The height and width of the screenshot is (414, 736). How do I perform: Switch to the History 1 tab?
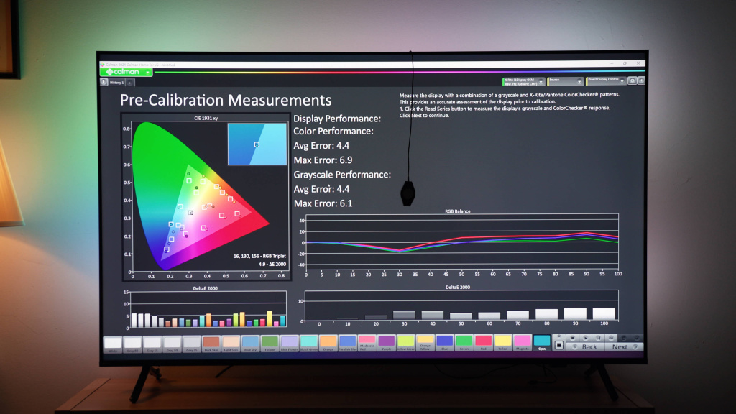[x=116, y=83]
